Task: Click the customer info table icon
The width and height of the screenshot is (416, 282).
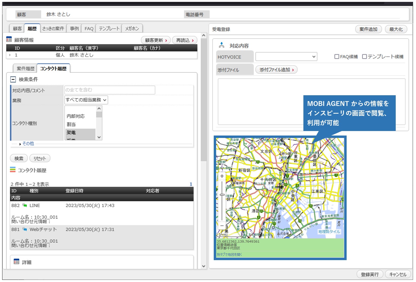Action: click(9, 39)
